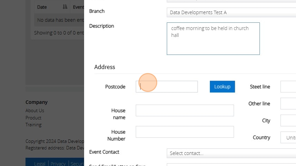This screenshot has width=296, height=166.
Task: Click the City input field
Action: click(288, 121)
